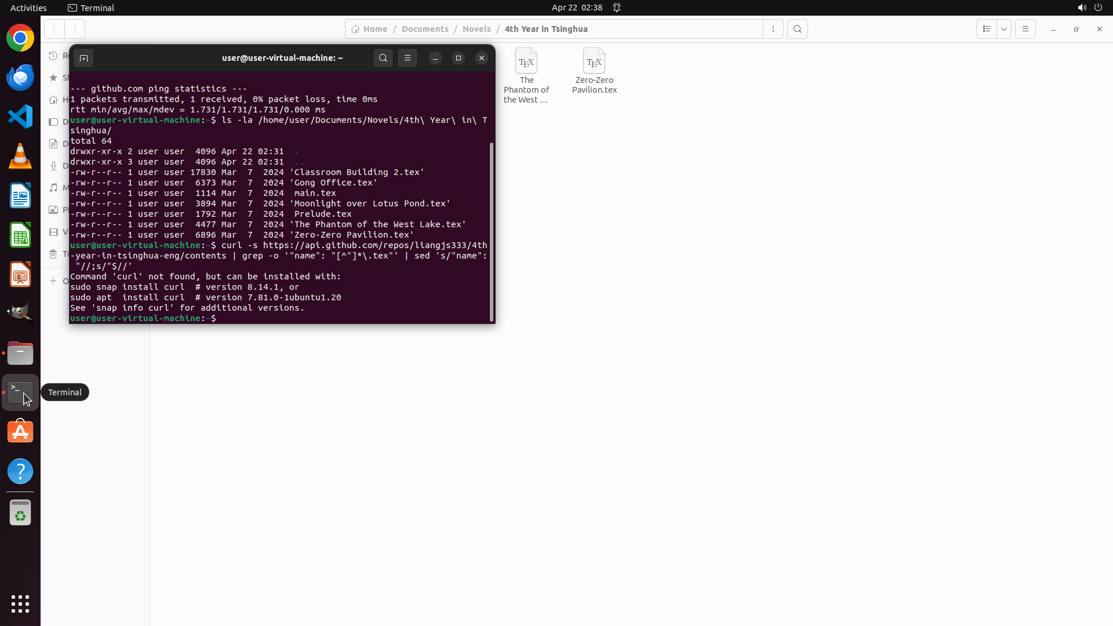Go to the Documents breadcrumb folder
Image resolution: width=1113 pixels, height=626 pixels.
pos(425,29)
